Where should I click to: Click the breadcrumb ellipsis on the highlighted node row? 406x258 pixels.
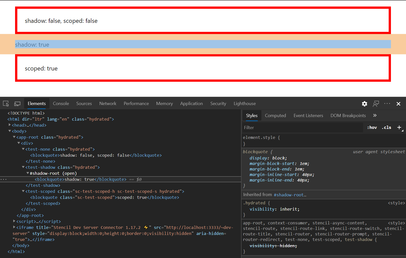click(4, 179)
